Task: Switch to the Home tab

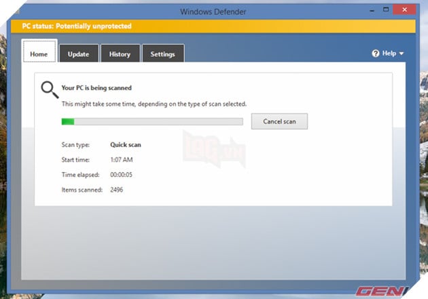Action: pyautogui.click(x=39, y=54)
